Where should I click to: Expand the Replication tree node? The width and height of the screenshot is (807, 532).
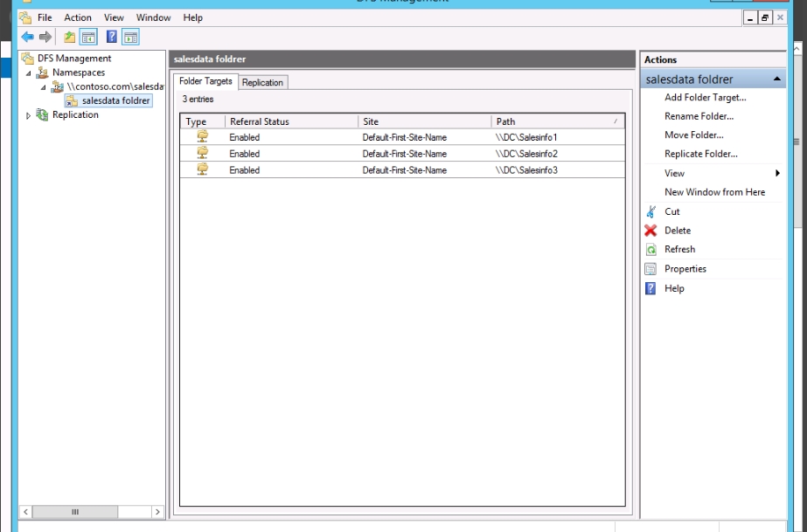coord(29,115)
